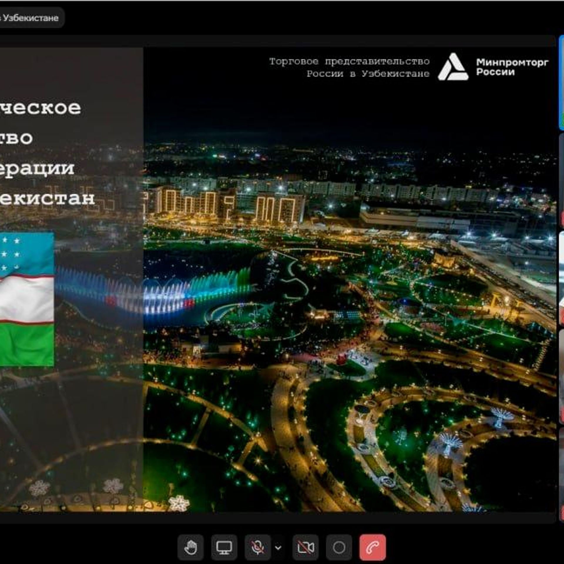Viewport: 564px width, 564px height.
Task: Open the meeting title ending in Узбекистане
Action: pyautogui.click(x=31, y=18)
